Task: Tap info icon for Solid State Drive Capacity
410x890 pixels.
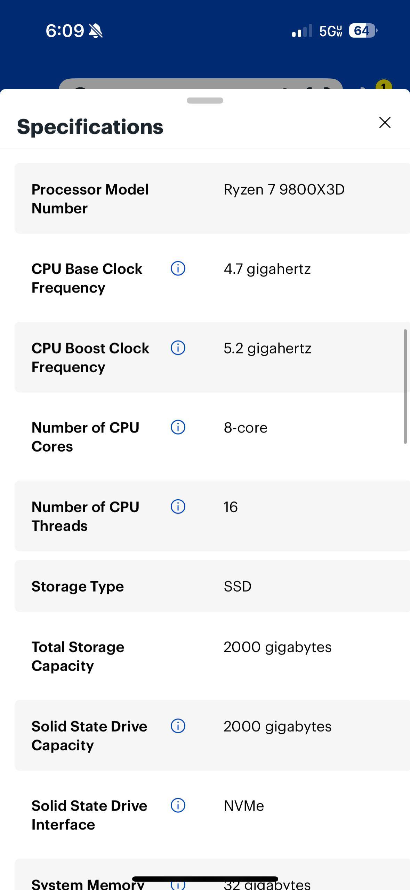Action: [x=178, y=726]
